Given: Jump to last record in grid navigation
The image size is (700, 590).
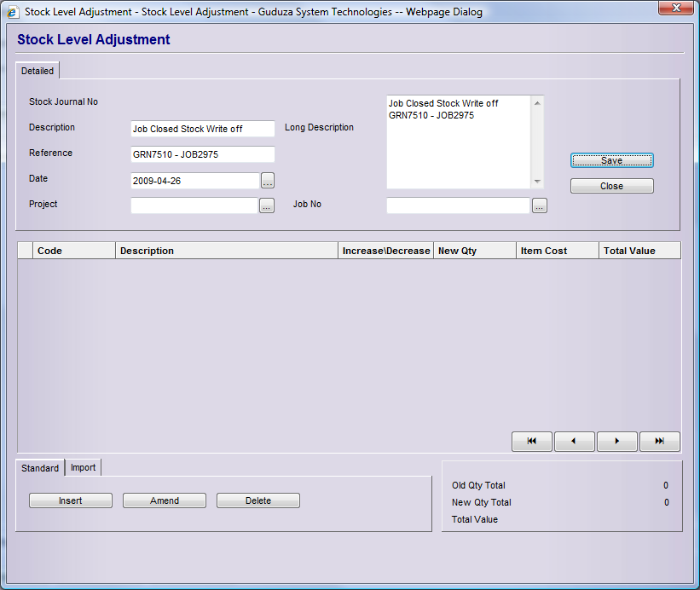Looking at the screenshot, I should [659, 442].
